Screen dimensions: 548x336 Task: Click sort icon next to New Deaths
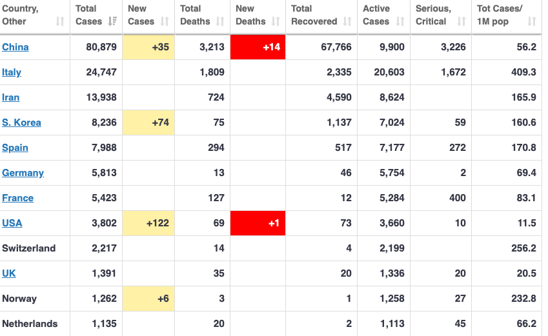coord(276,22)
